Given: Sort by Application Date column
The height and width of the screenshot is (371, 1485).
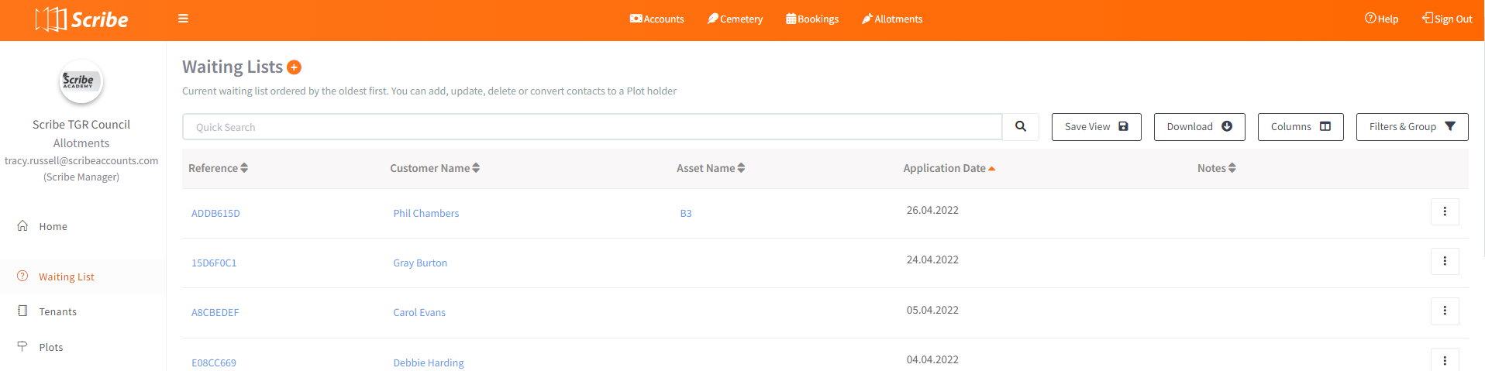Looking at the screenshot, I should (x=949, y=168).
